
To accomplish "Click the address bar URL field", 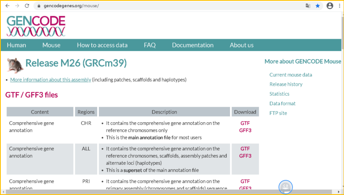I will [161, 6].
